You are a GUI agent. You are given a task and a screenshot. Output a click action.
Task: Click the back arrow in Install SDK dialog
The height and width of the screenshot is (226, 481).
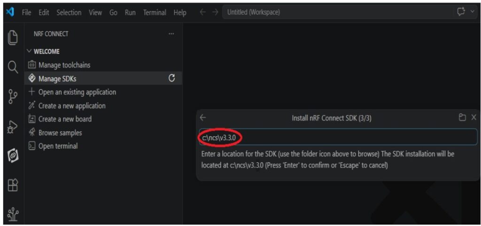[x=203, y=118]
